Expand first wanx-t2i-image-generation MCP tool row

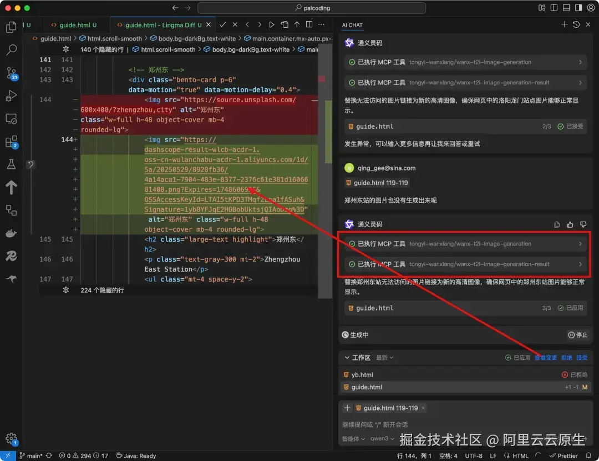[x=465, y=62]
